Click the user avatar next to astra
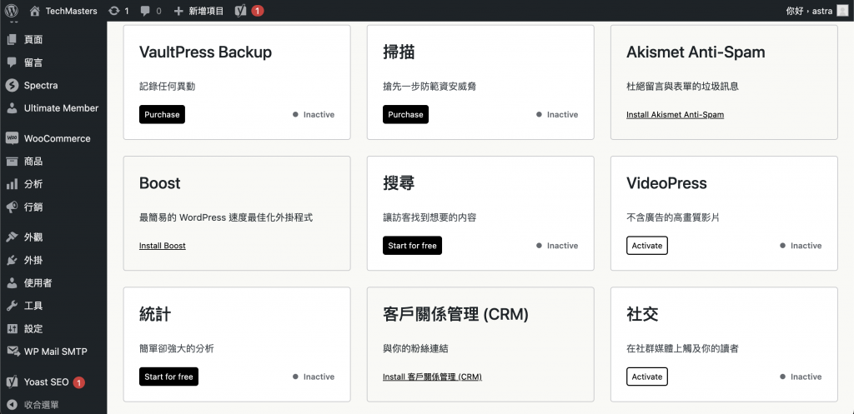 coord(842,10)
